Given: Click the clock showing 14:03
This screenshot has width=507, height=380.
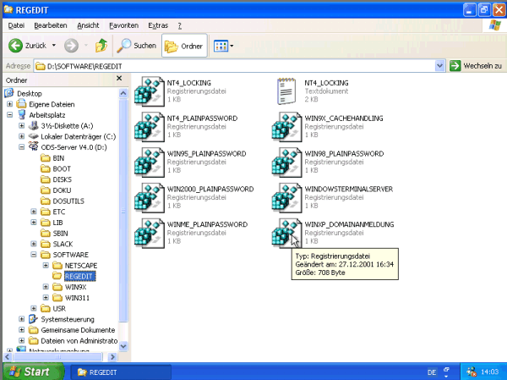Looking at the screenshot, I should (x=489, y=372).
